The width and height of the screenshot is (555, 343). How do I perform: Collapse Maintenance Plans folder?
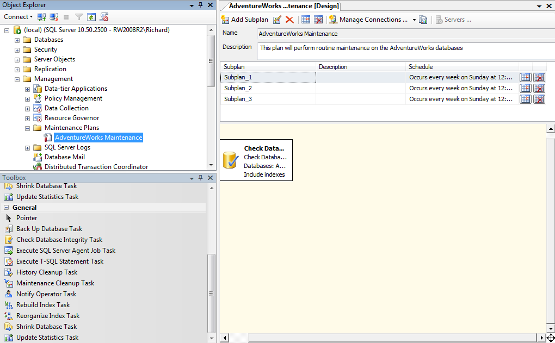pos(27,128)
